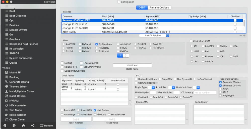Click the Themes Editor palette icon
This screenshot has height=129, width=251.
click(7, 86)
